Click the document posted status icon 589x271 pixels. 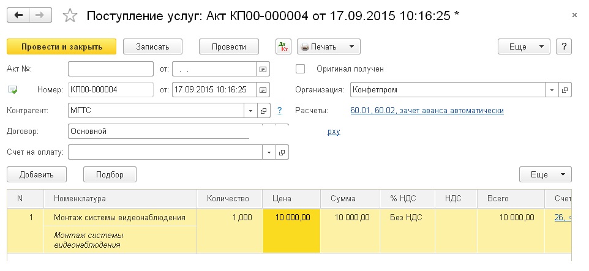click(x=13, y=90)
